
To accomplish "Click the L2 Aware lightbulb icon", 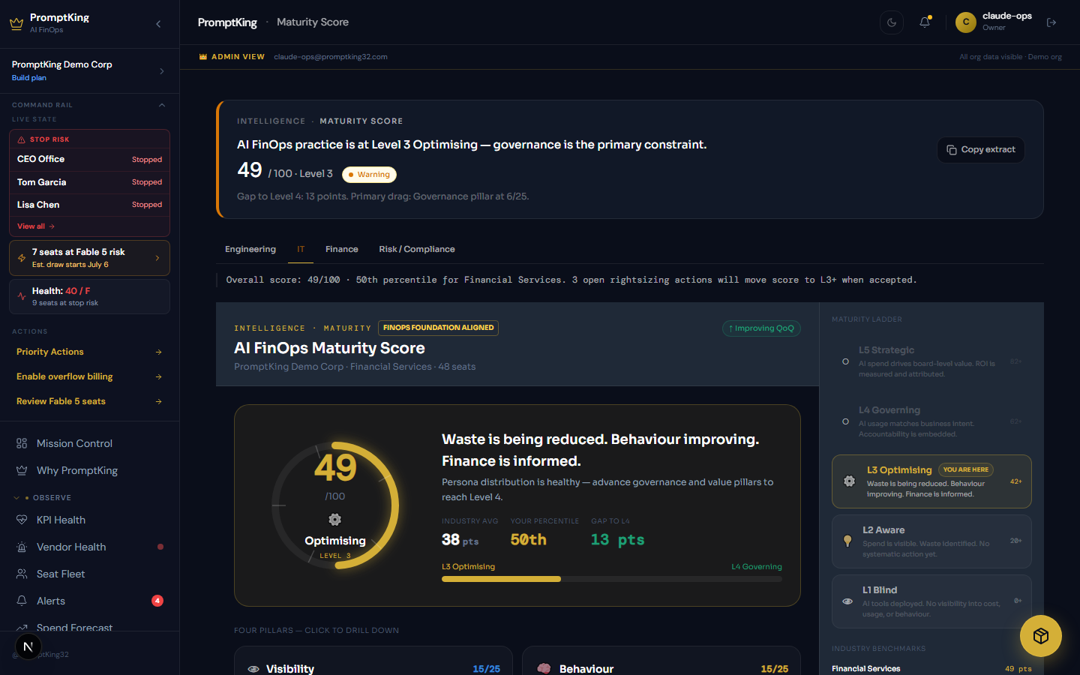I will pyautogui.click(x=847, y=541).
